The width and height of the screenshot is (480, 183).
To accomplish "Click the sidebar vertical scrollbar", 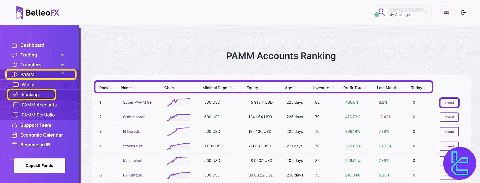I will point(80,104).
